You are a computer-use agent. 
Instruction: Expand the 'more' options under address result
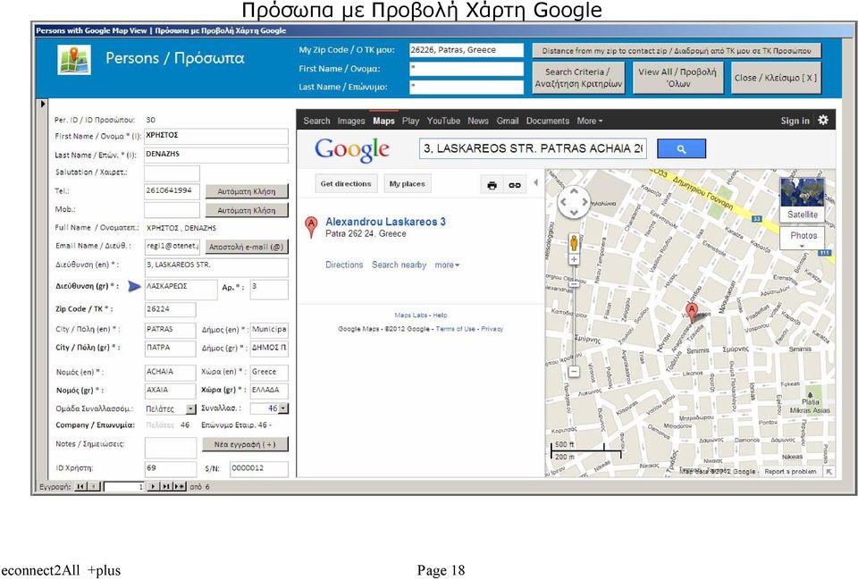click(x=447, y=265)
